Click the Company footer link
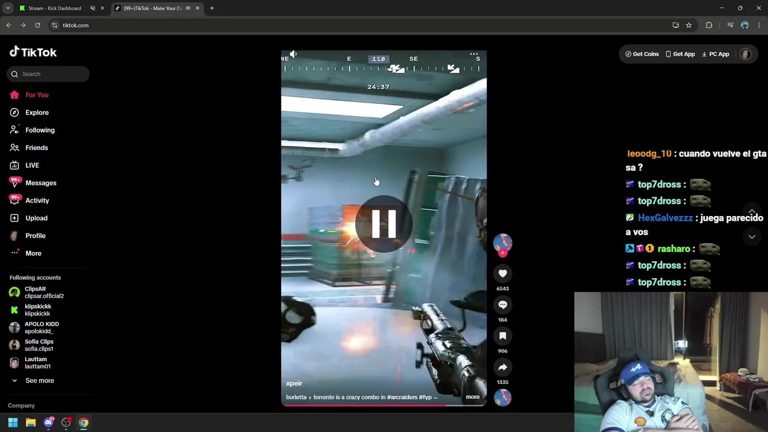Viewport: 768px width, 432px height. 21,406
